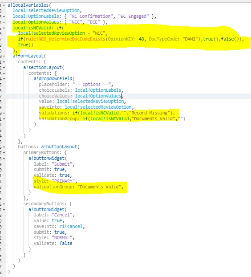The width and height of the screenshot is (251, 277).
Task: Click the "Submit" label string
Action: click(x=62, y=164)
